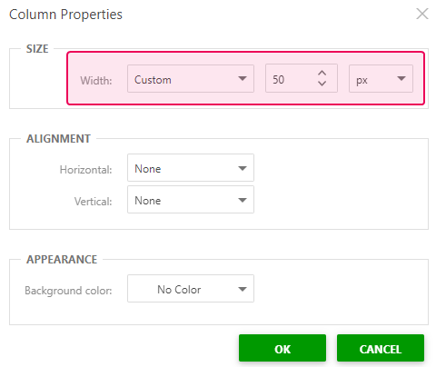This screenshot has width=436, height=367.
Task: Click the Horizontal label
Action: (x=85, y=170)
